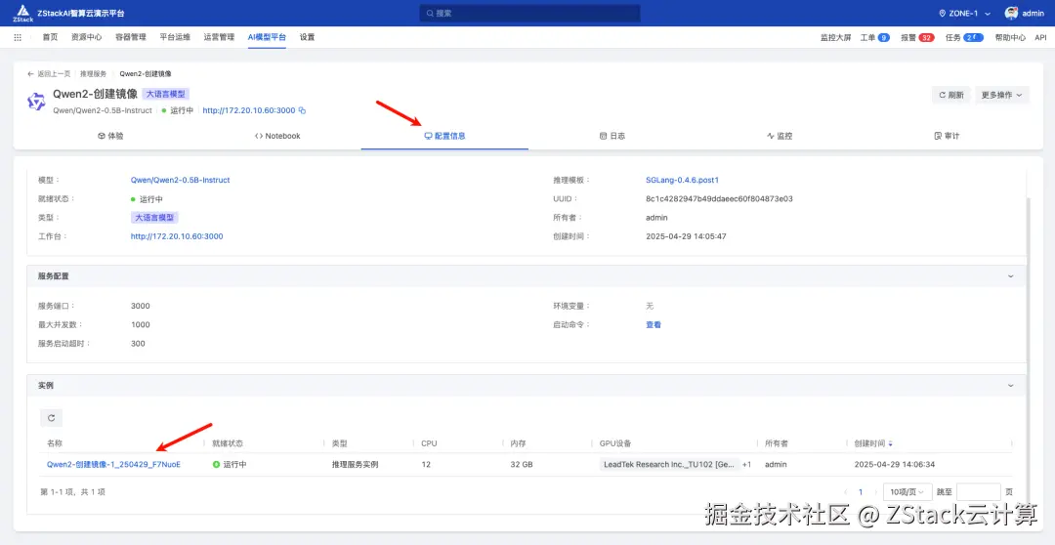Open the API link
This screenshot has width=1055, height=545.
(1040, 38)
